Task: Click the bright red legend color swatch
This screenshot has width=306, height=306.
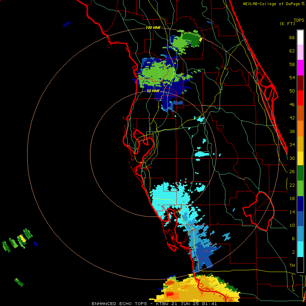Action: (x=300, y=98)
